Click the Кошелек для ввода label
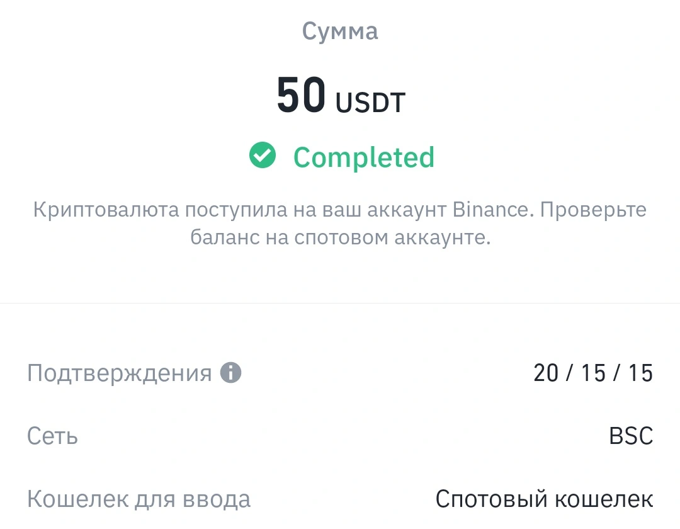 (139, 499)
